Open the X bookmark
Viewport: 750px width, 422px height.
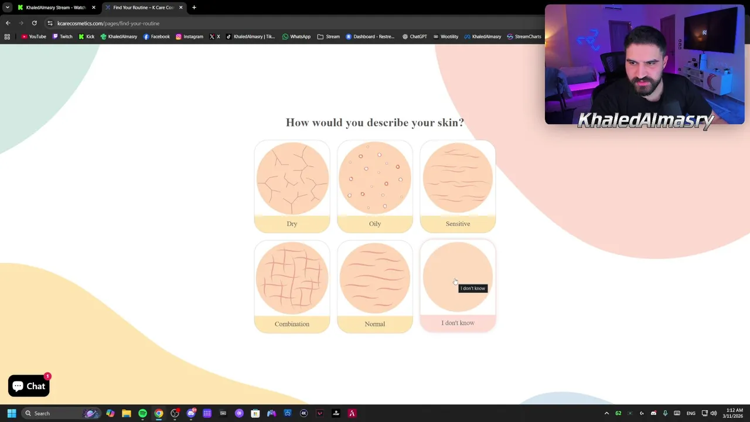(x=214, y=36)
